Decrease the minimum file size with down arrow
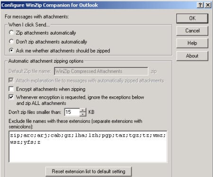 click(x=83, y=114)
